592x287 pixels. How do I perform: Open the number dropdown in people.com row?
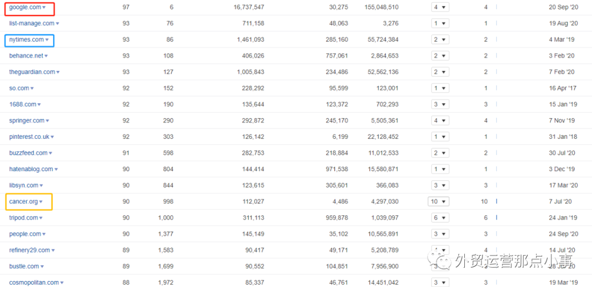[439, 234]
